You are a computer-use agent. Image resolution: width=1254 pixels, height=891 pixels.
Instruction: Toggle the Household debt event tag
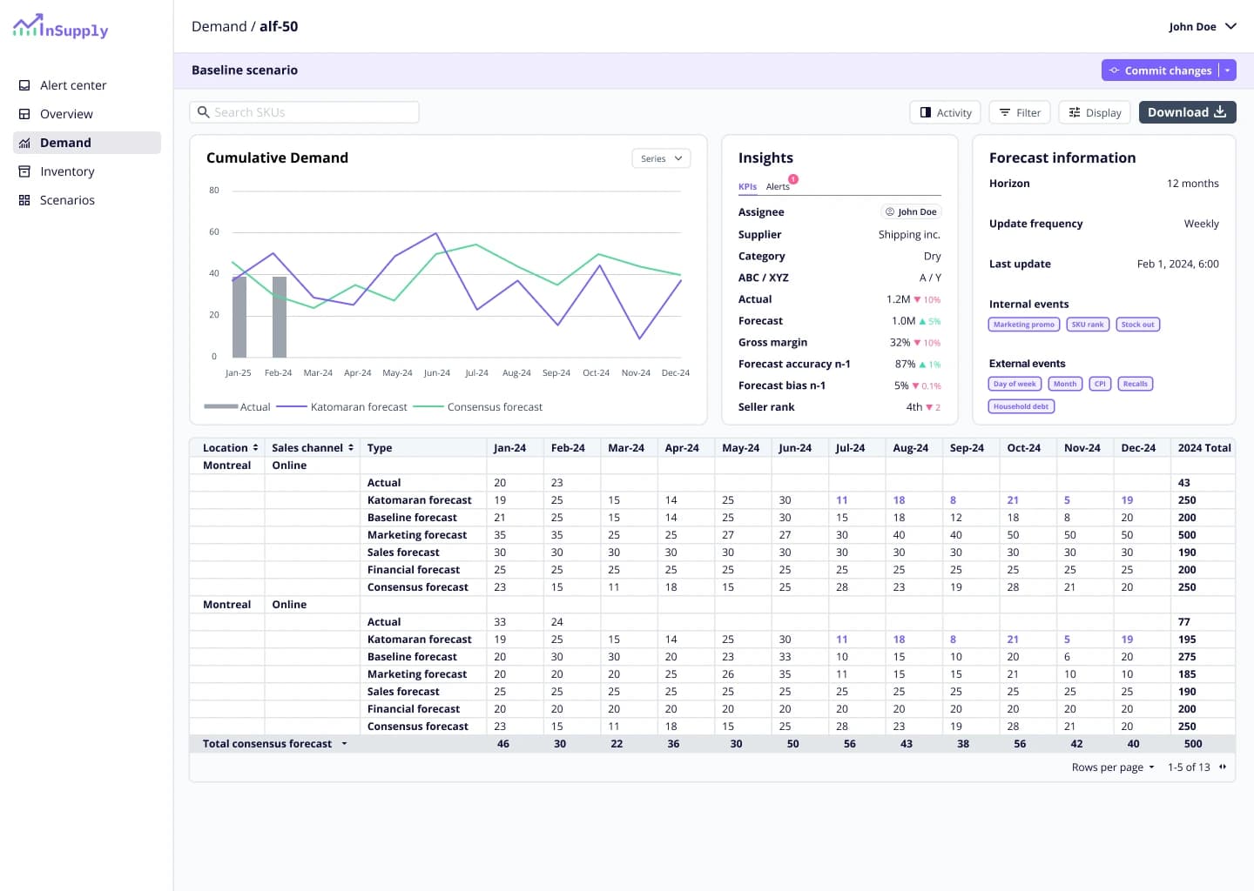pos(1021,406)
